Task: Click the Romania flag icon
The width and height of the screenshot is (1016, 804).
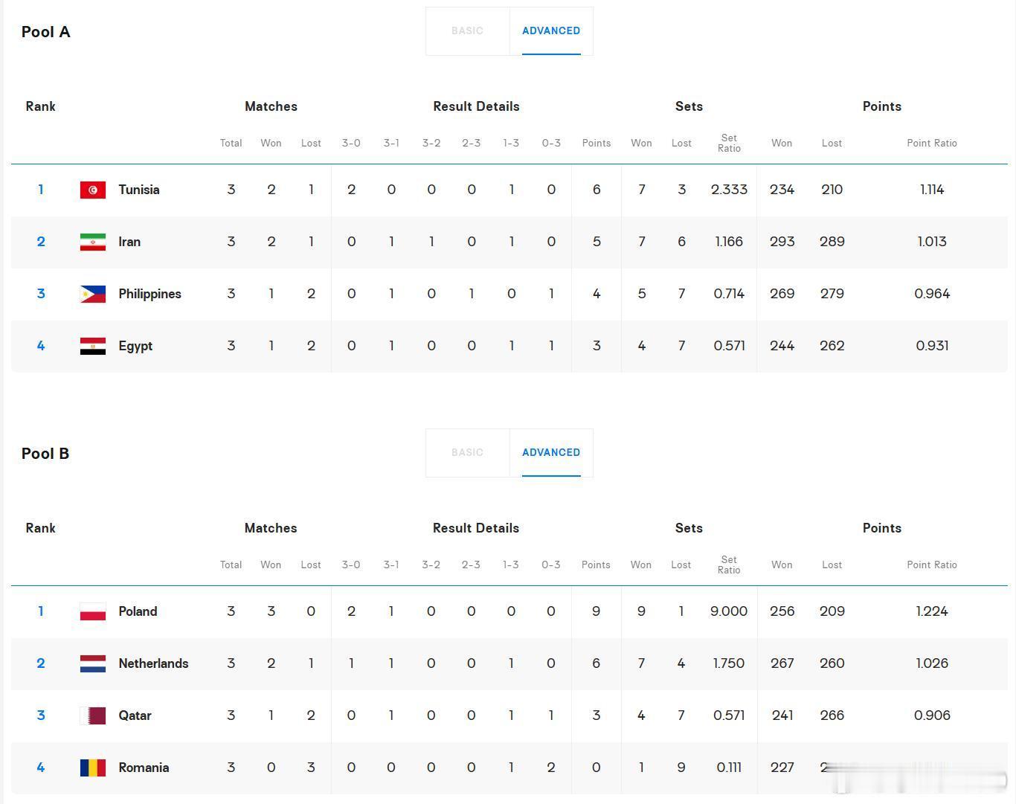Action: [93, 768]
